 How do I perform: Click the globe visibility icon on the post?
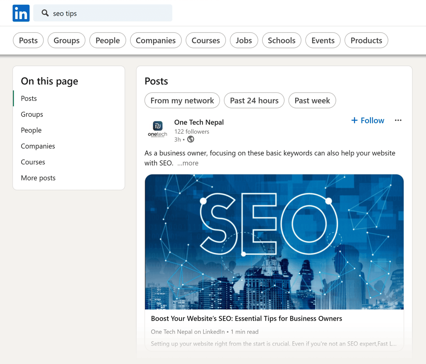[x=191, y=139]
